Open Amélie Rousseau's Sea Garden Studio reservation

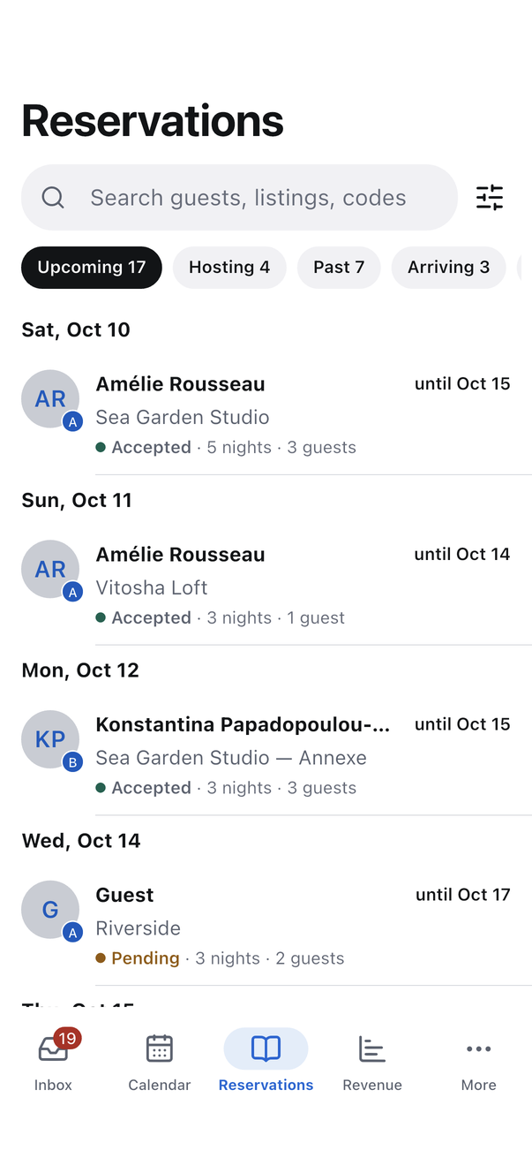276,415
